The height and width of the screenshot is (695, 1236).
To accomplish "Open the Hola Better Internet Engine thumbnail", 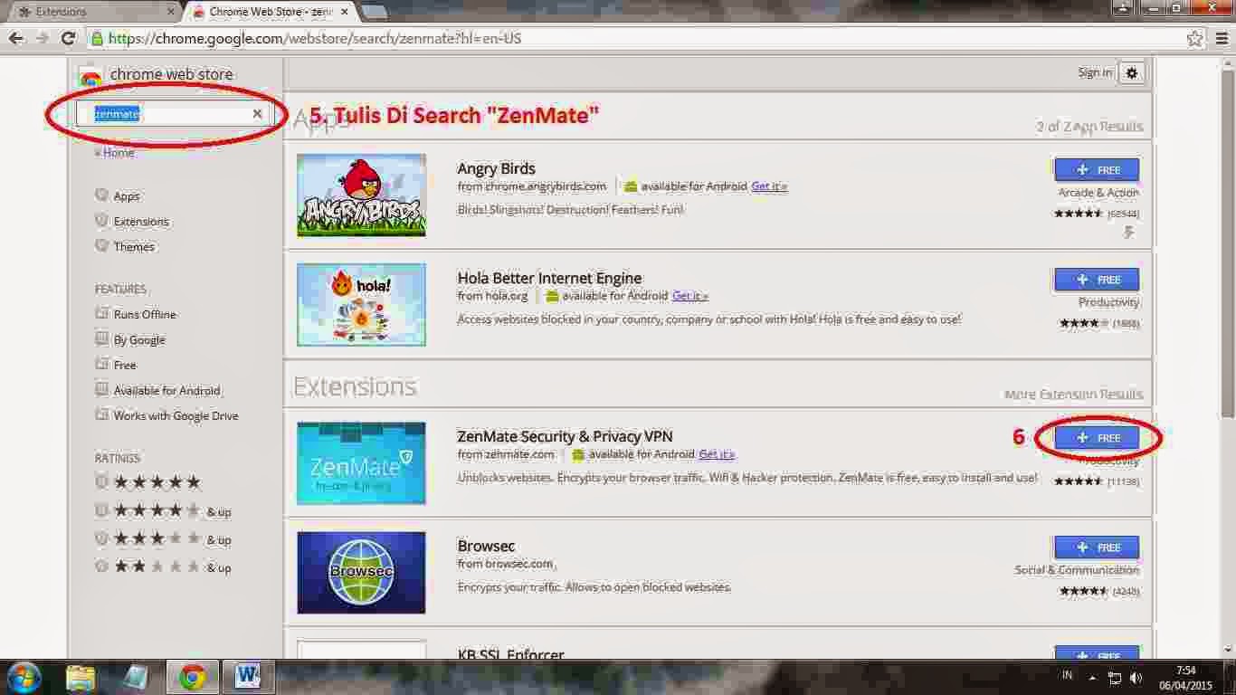I will pos(361,305).
